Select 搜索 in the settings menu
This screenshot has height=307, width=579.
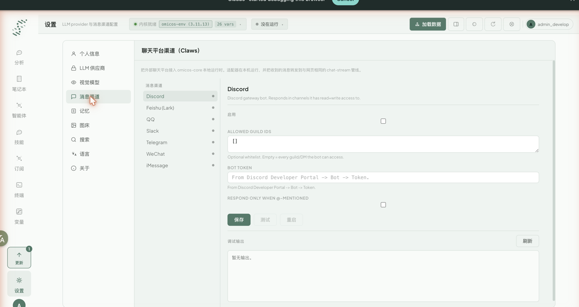[98, 140]
